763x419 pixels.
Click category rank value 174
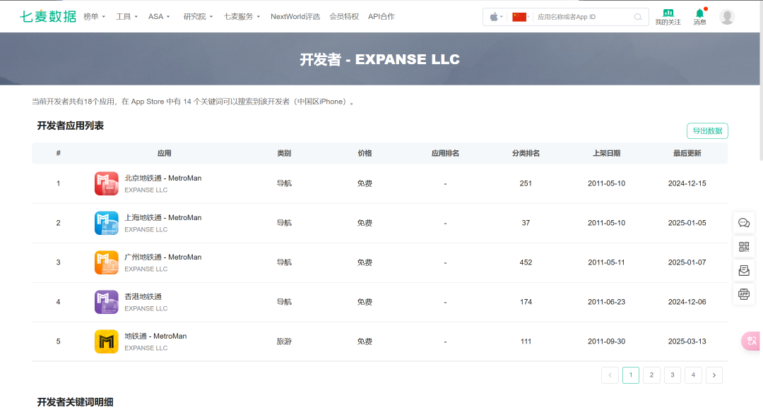(x=526, y=302)
